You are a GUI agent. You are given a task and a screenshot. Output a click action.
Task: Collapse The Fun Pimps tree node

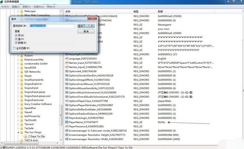click(18, 132)
